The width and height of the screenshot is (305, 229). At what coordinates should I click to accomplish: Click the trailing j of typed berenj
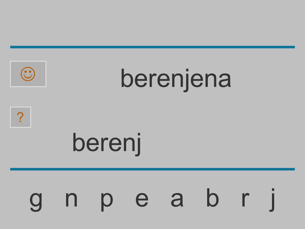(x=138, y=144)
